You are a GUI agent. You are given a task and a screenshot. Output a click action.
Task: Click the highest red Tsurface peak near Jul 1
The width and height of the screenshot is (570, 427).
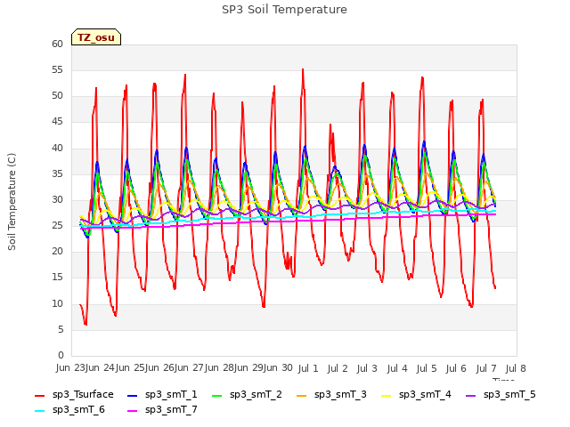pyautogui.click(x=303, y=69)
